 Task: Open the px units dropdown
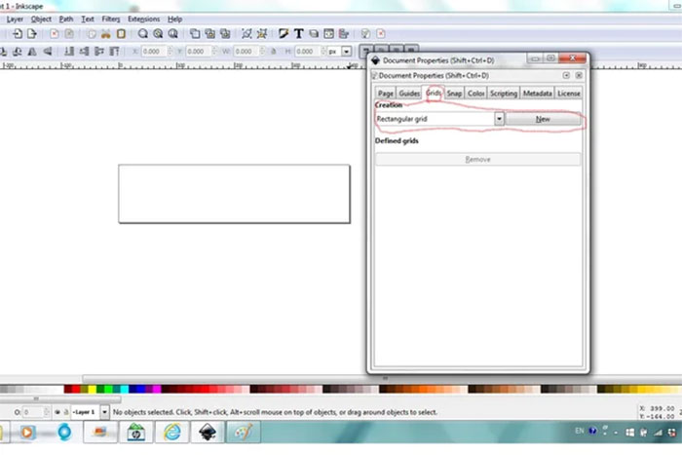(x=346, y=51)
